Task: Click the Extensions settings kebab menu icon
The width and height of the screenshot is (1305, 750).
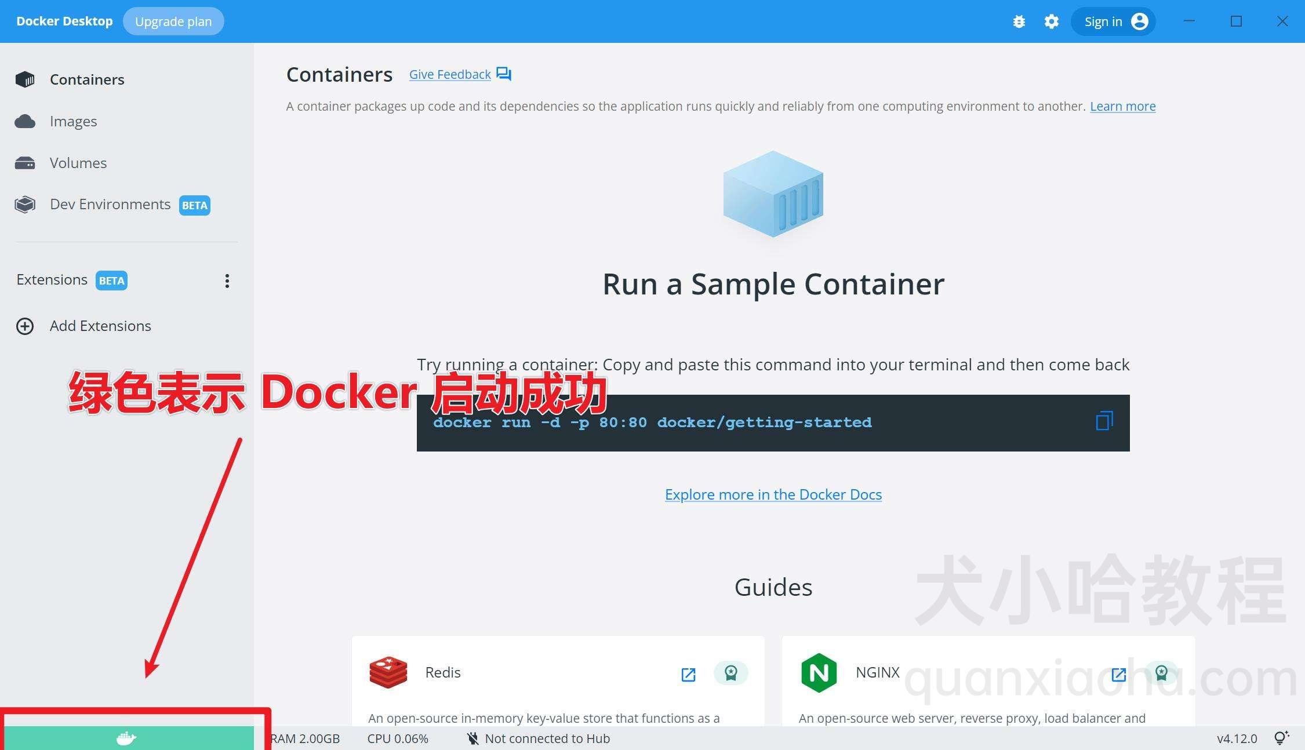Action: (x=228, y=281)
